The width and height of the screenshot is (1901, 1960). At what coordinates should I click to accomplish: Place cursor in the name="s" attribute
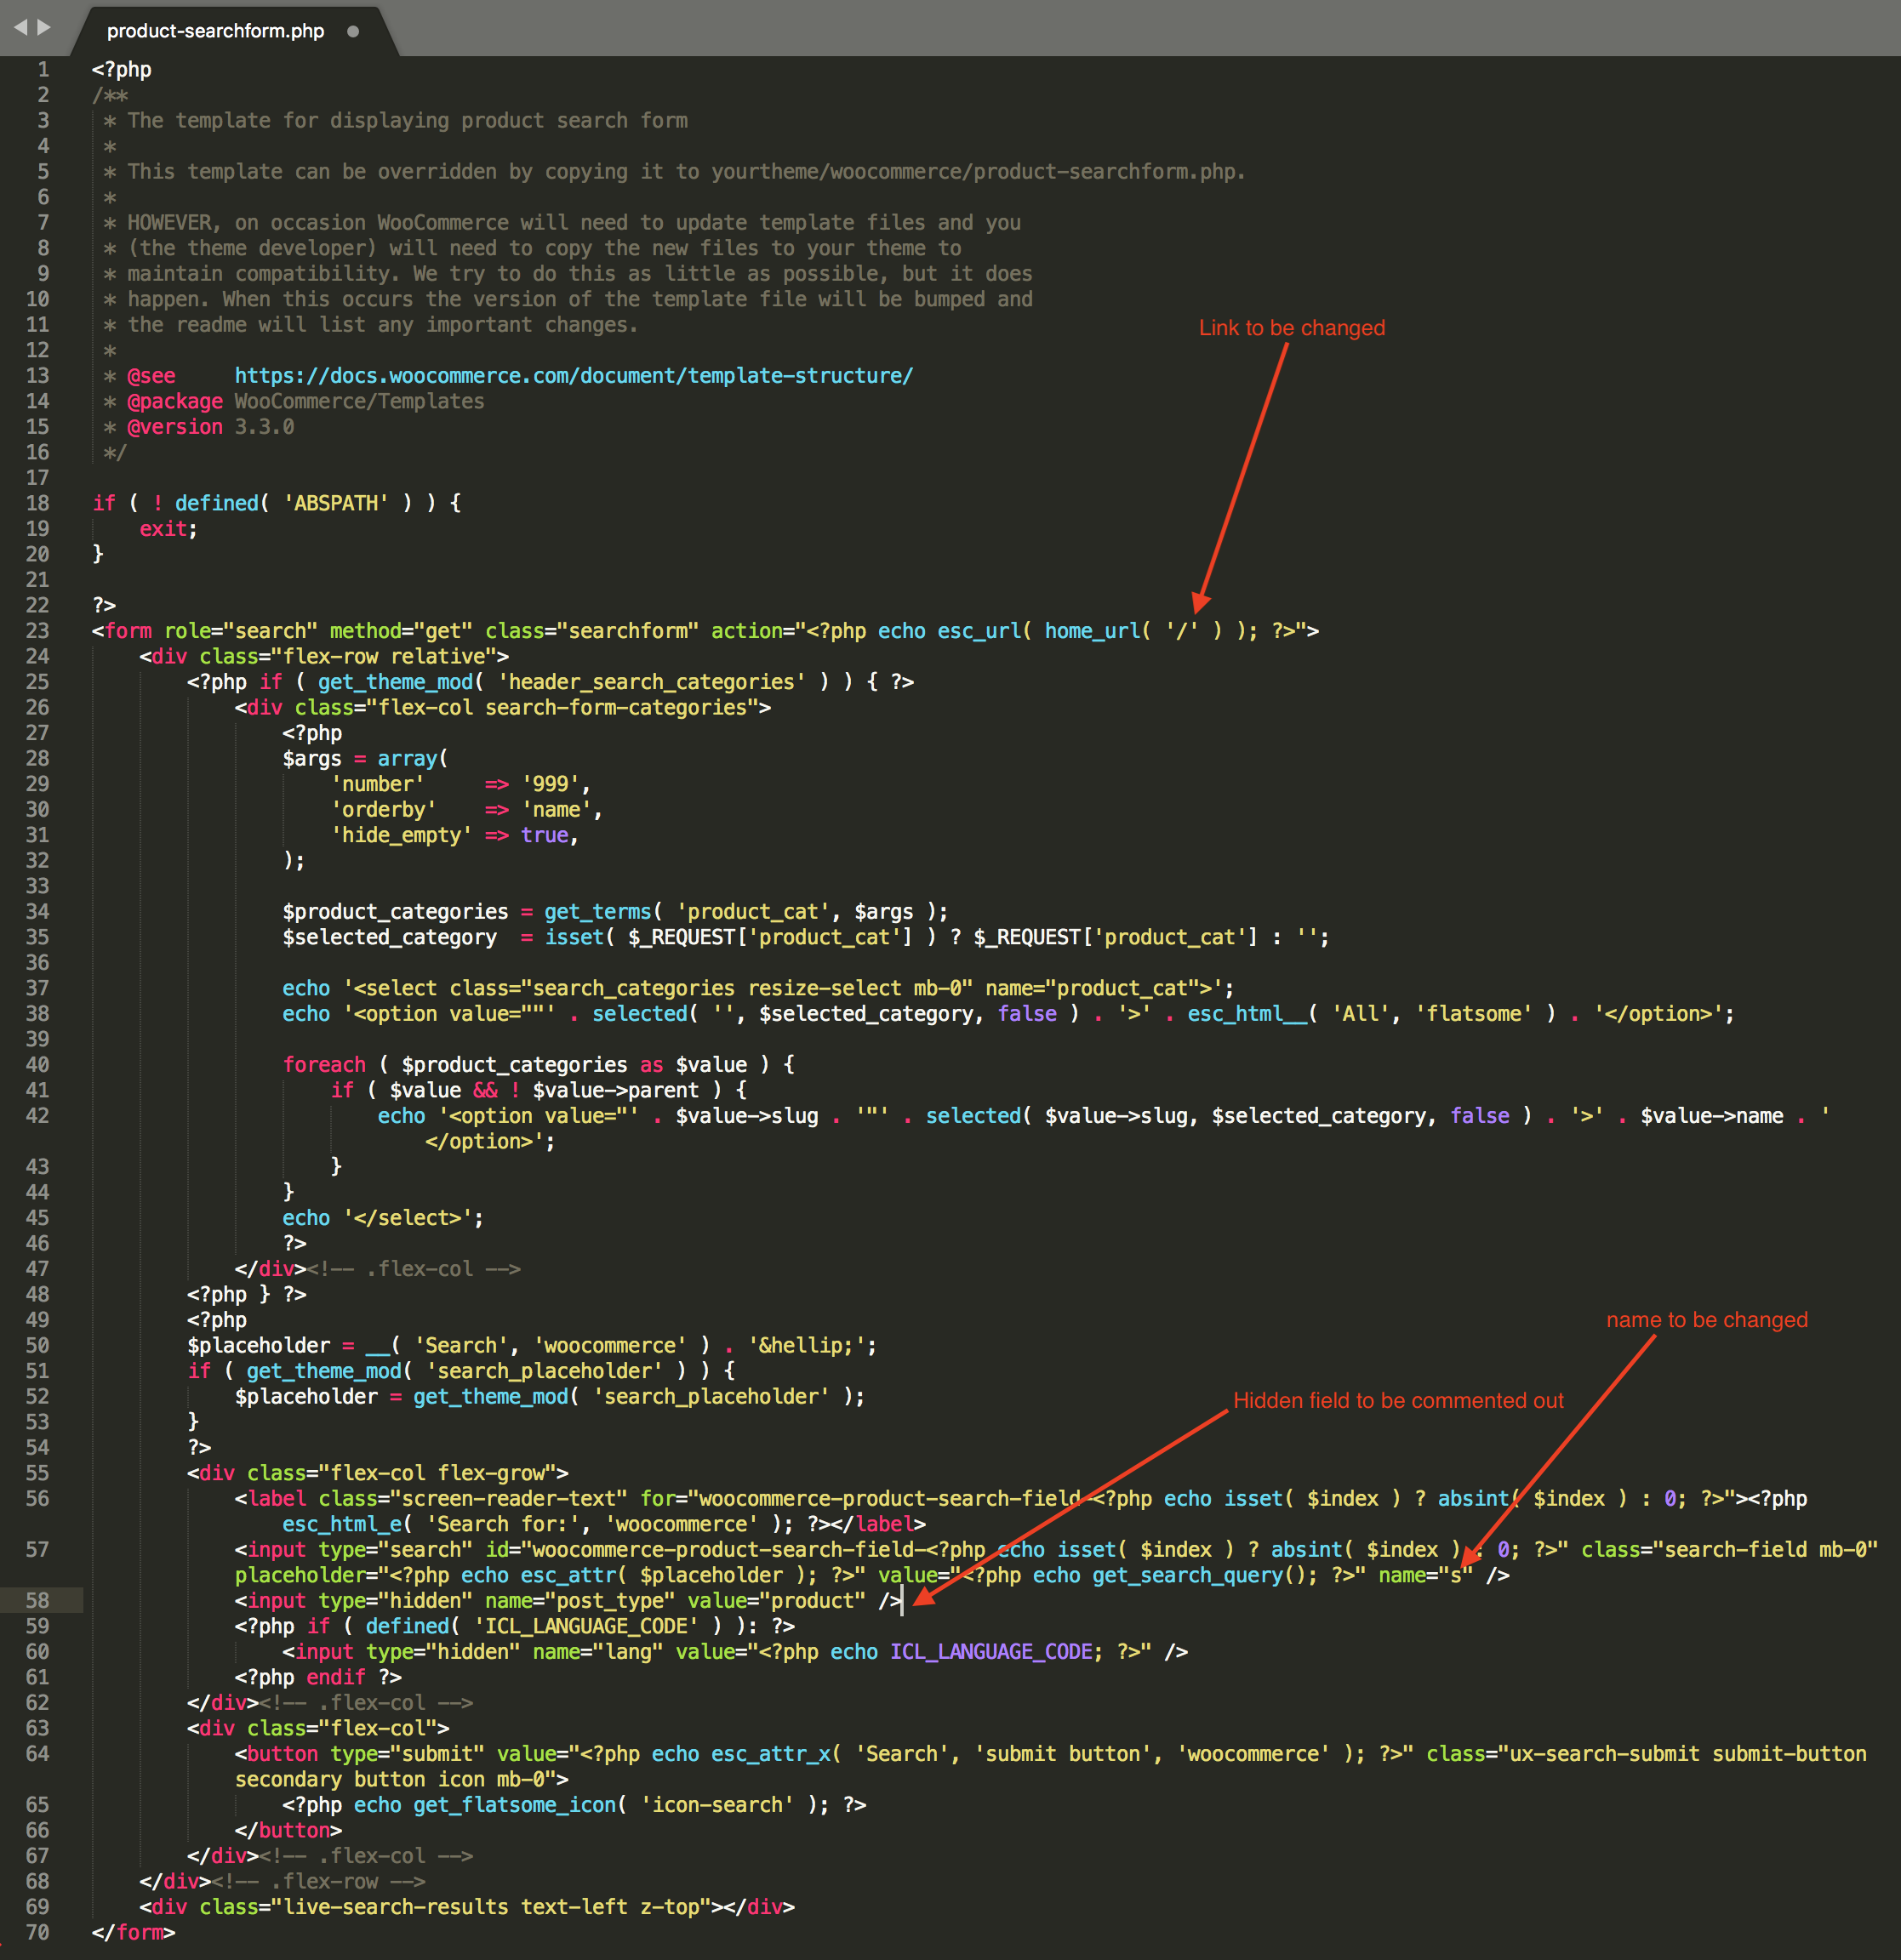(x=1424, y=1575)
